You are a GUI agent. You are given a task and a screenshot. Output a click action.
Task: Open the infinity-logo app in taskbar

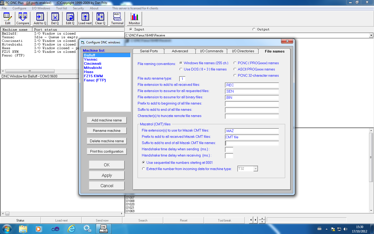point(55,229)
